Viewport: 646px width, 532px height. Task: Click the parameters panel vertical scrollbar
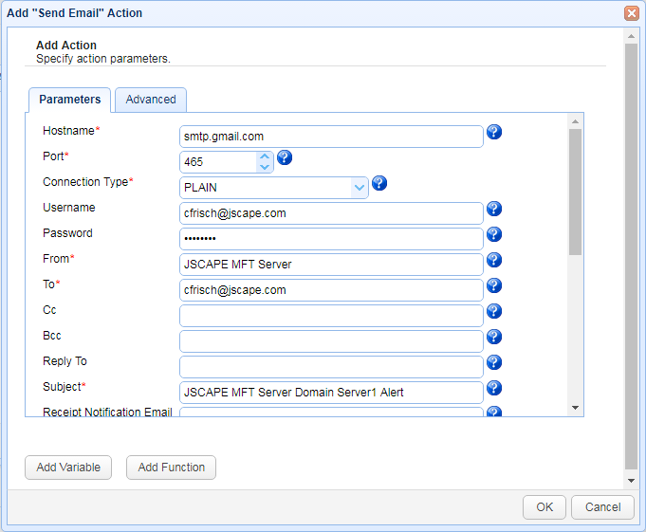tap(575, 190)
